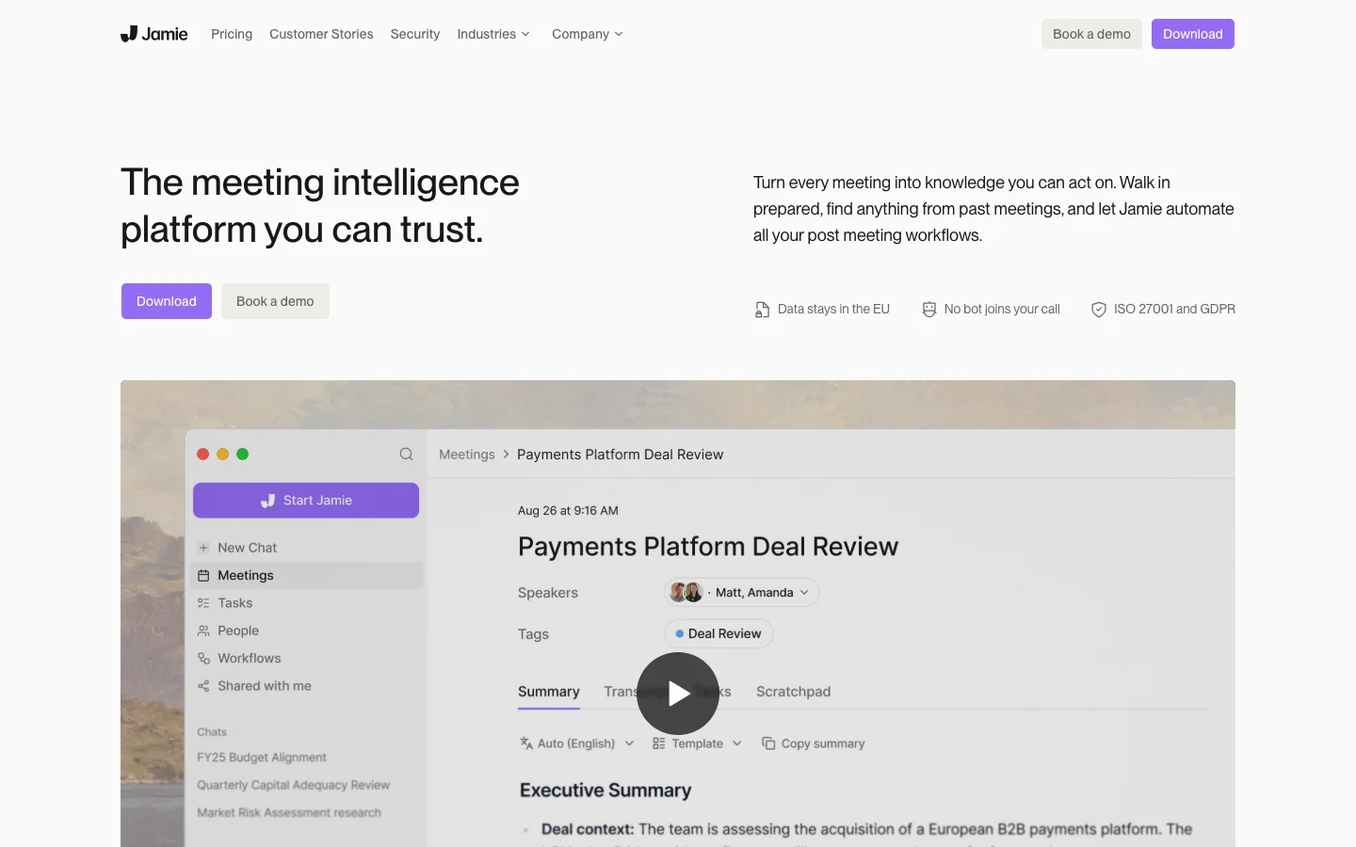Click the No bot joins your call icon
The width and height of the screenshot is (1356, 847).
coord(929,310)
